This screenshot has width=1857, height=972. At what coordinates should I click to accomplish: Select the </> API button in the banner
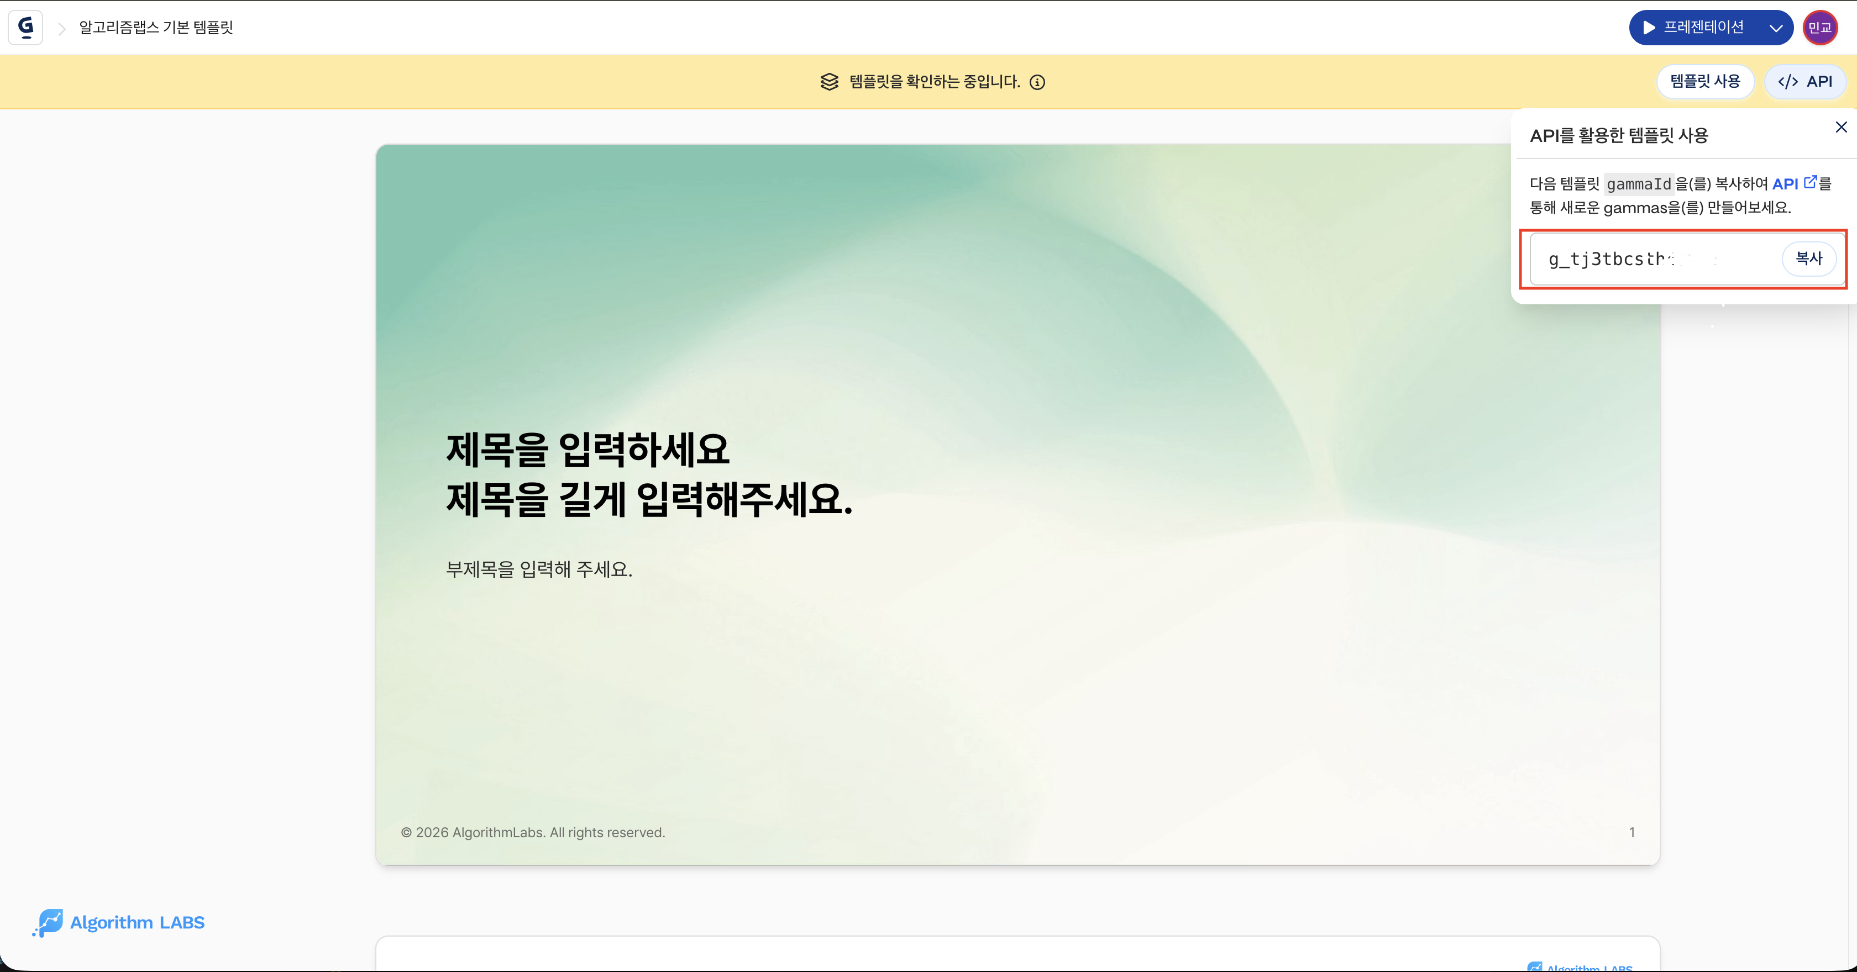click(1804, 81)
